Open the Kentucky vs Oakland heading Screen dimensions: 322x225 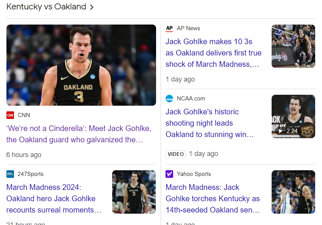tap(46, 7)
